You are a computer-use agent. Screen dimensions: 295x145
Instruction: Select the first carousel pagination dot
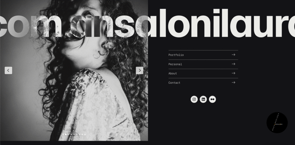point(63,134)
